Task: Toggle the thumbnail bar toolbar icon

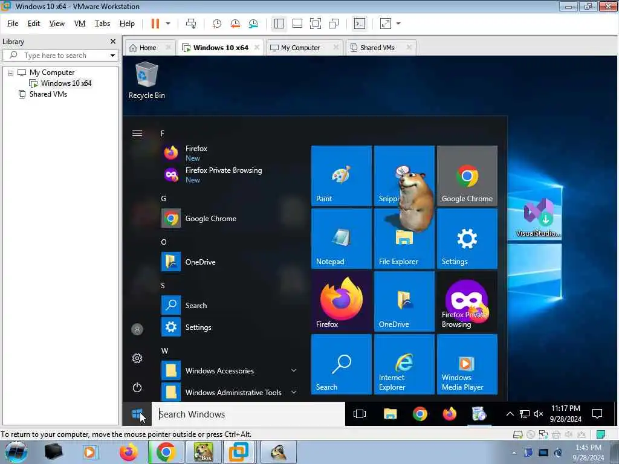Action: point(297,24)
